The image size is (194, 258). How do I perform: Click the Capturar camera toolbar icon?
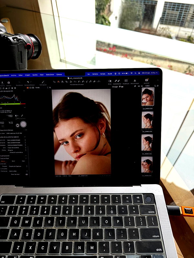9,83
